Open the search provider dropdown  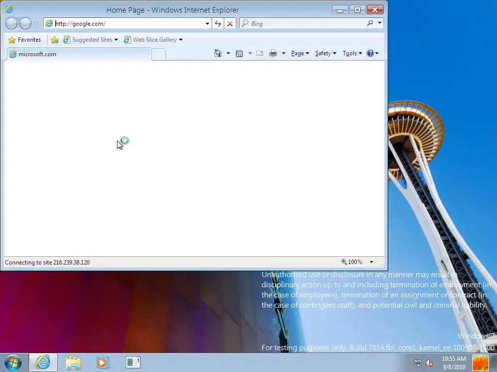tap(380, 23)
